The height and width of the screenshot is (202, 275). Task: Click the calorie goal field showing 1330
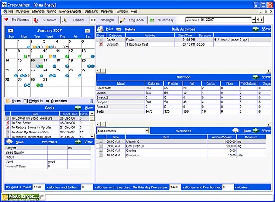click(x=38, y=187)
